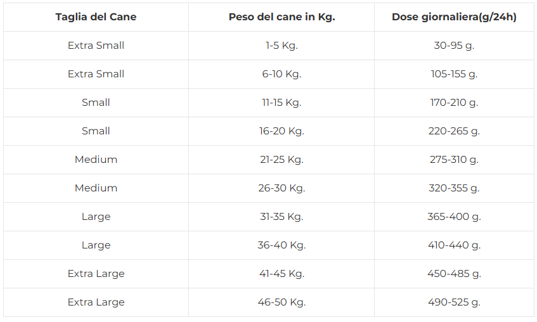Select the '46-50 Kg.' weight cell
The image size is (537, 322).
click(x=281, y=302)
